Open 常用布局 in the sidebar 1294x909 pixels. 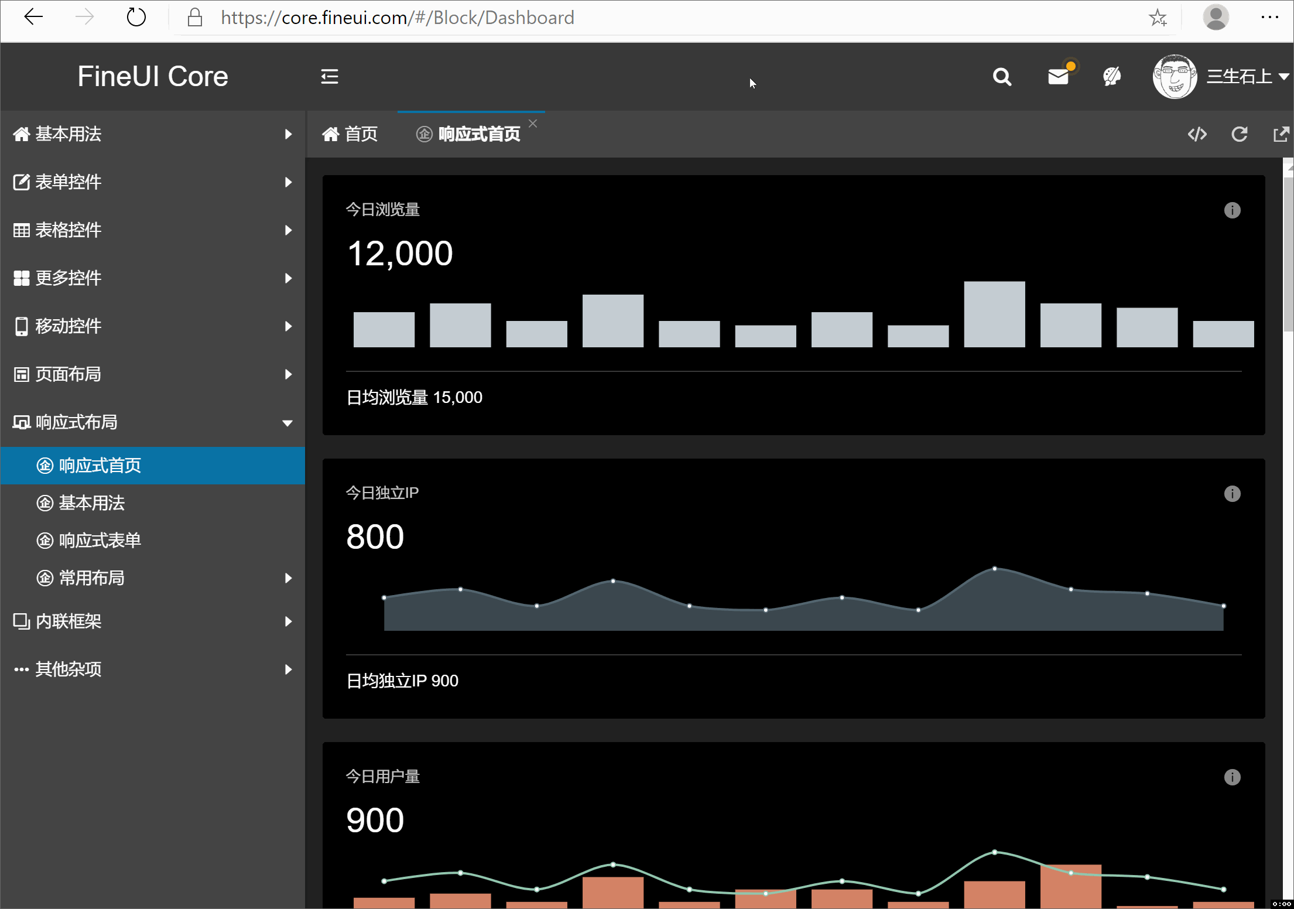point(153,578)
